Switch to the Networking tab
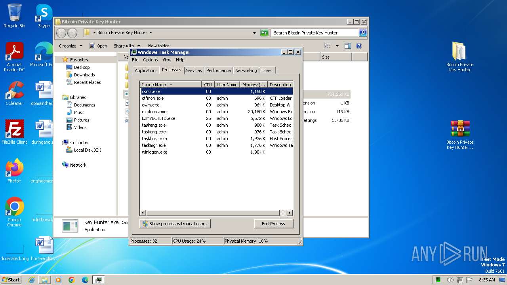 click(x=246, y=70)
